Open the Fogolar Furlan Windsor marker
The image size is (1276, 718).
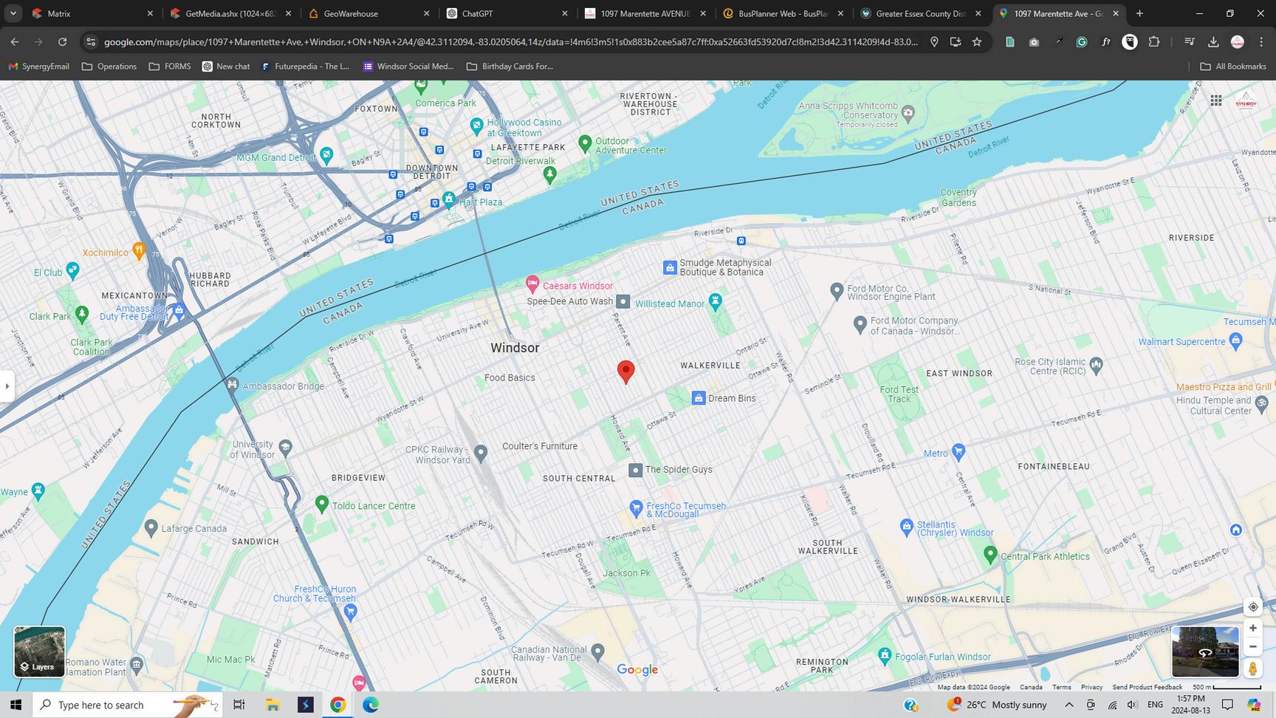coord(885,654)
